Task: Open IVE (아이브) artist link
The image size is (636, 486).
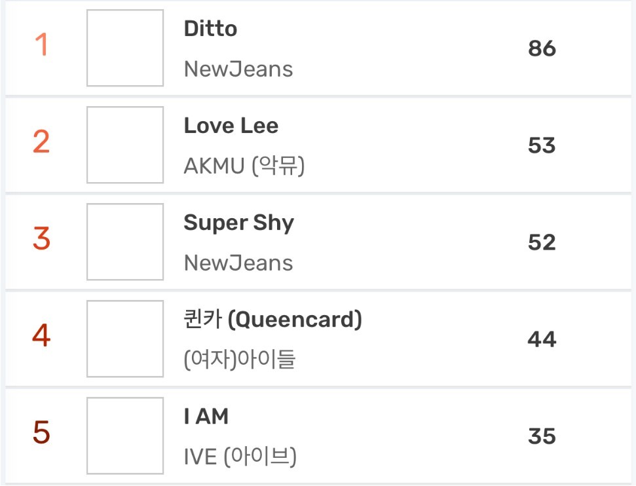Action: [240, 457]
